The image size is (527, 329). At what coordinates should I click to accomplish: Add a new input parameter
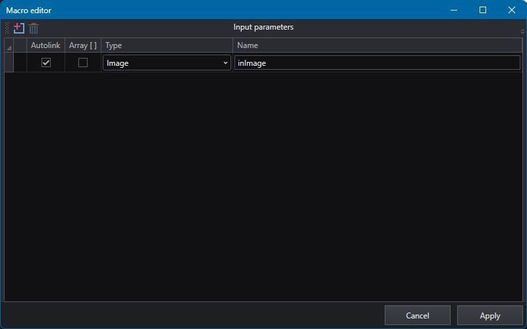(19, 28)
